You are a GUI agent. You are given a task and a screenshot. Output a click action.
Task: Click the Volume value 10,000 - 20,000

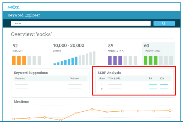69,45
